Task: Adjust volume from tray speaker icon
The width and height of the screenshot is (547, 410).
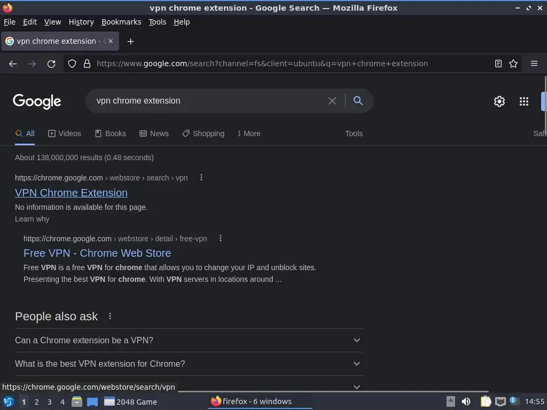Action: [x=466, y=401]
